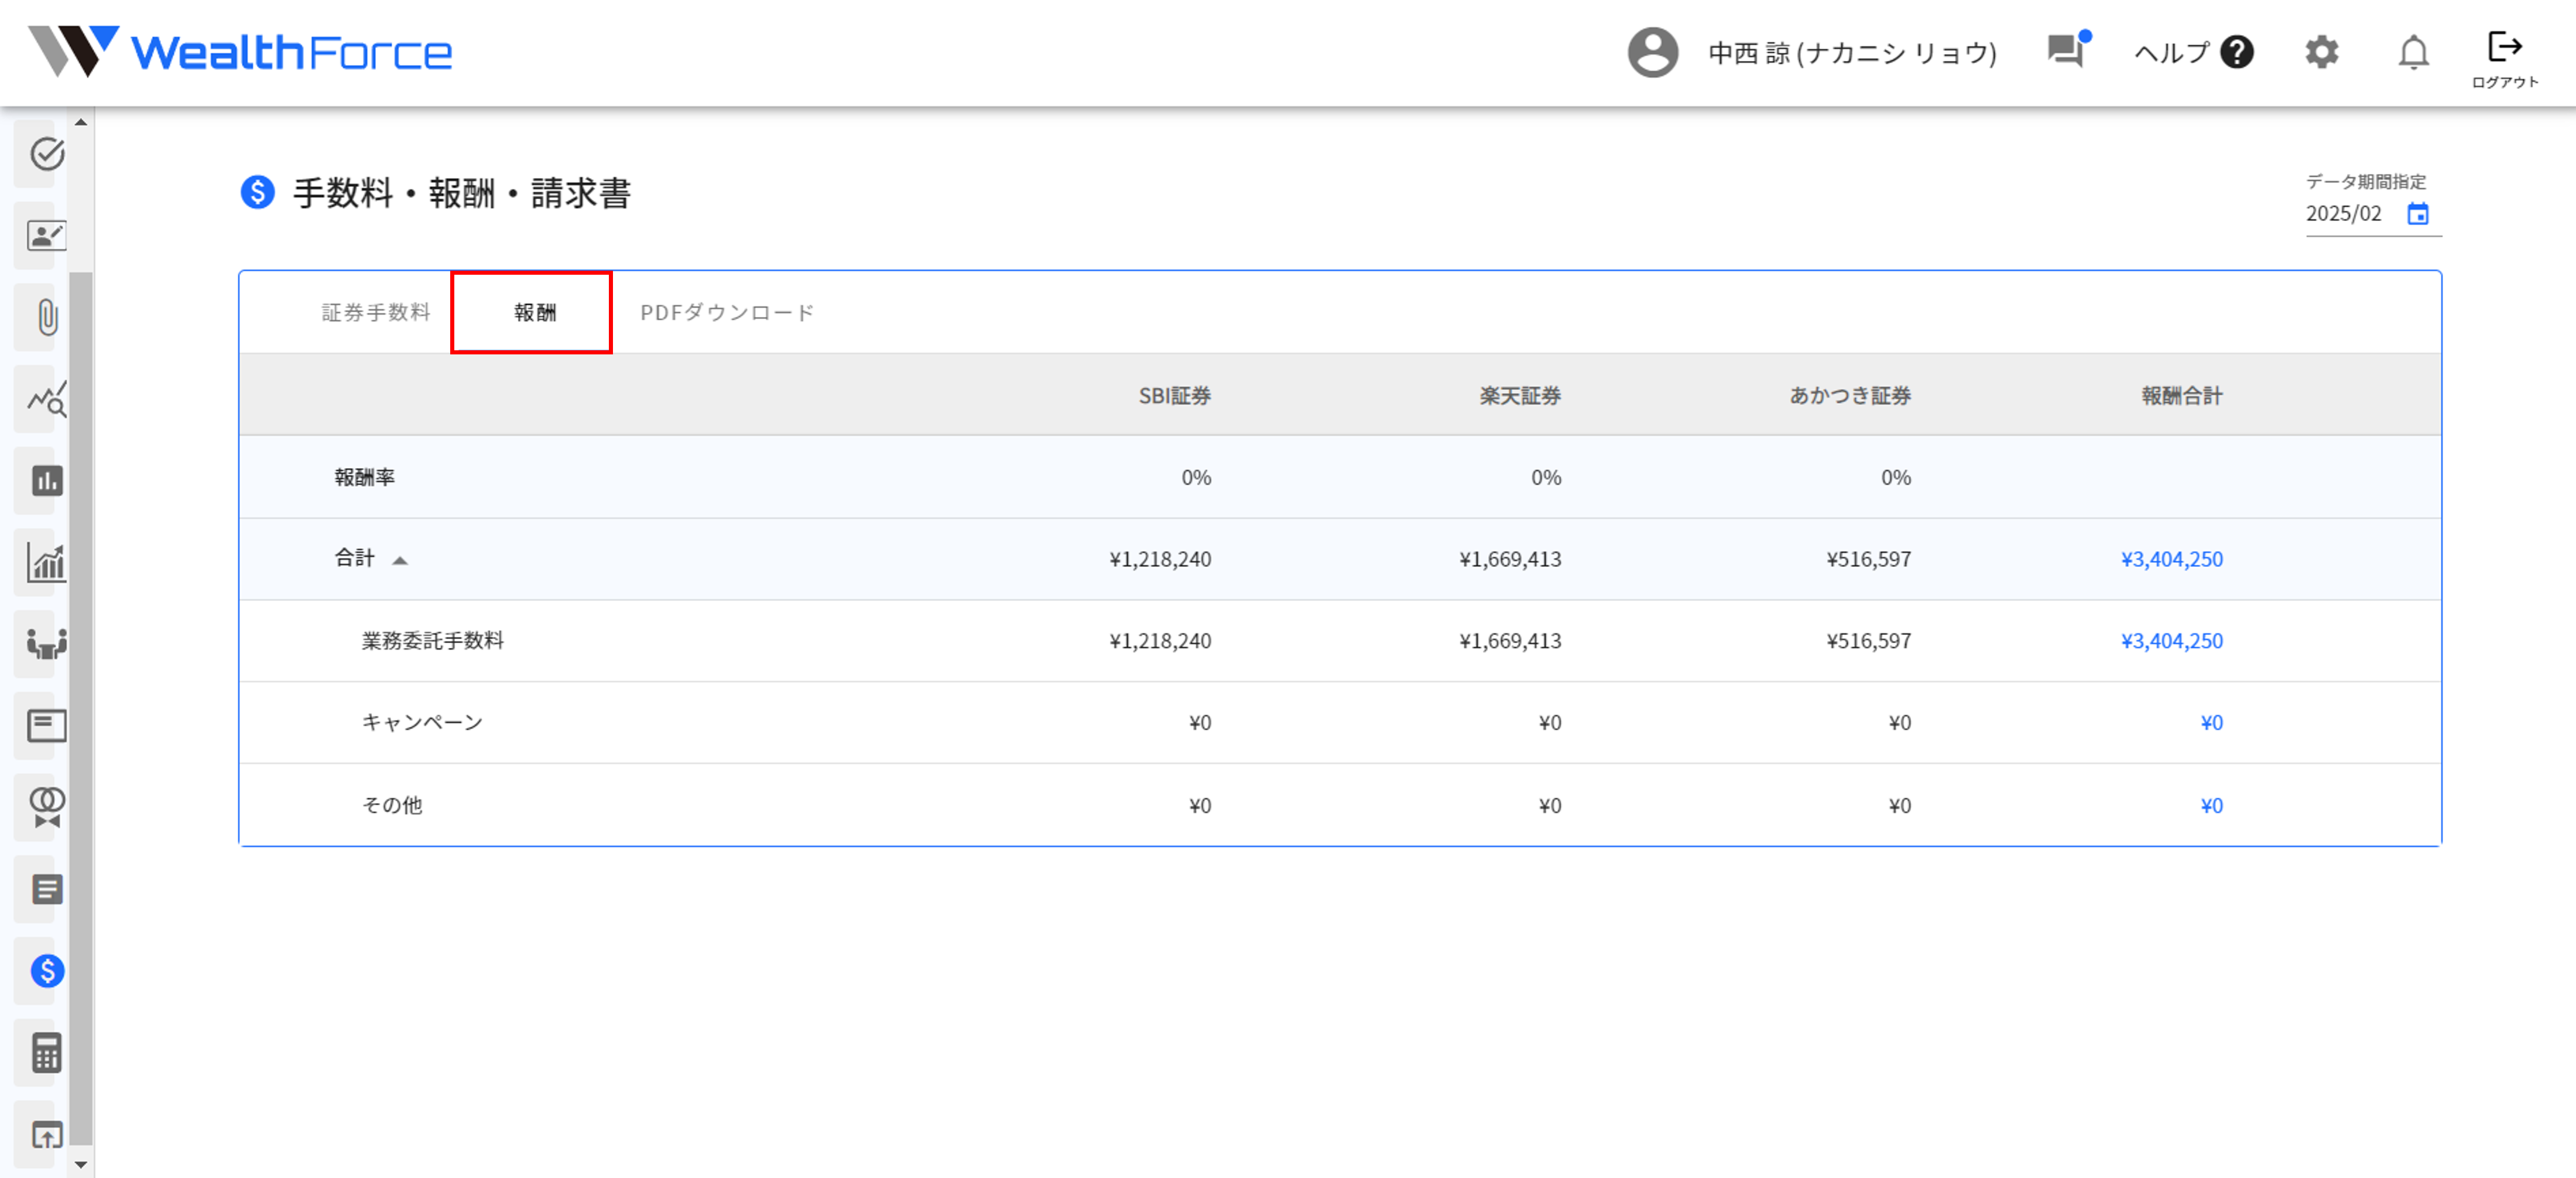This screenshot has width=2576, height=1178.
Task: Open the notifications bell icon
Action: [x=2413, y=52]
